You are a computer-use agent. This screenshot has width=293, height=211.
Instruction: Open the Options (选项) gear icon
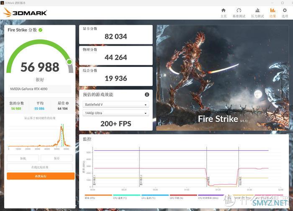[x=285, y=10]
